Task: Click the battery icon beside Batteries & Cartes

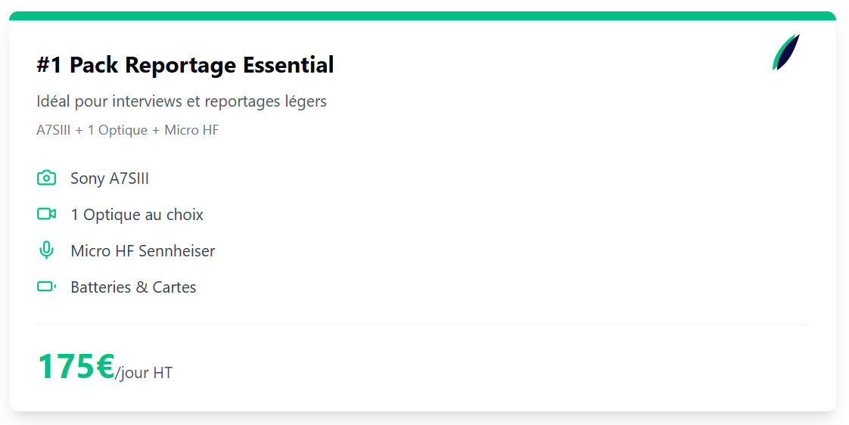Action: coord(46,287)
